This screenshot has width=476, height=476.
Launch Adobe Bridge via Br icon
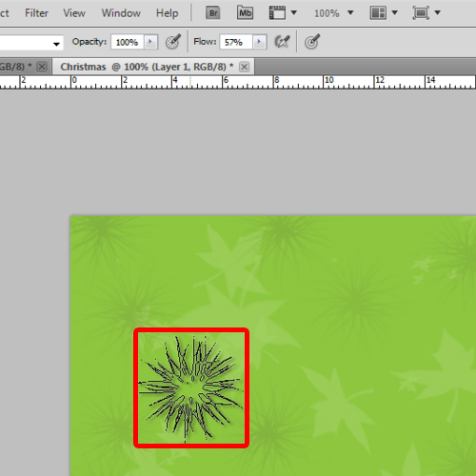click(213, 13)
